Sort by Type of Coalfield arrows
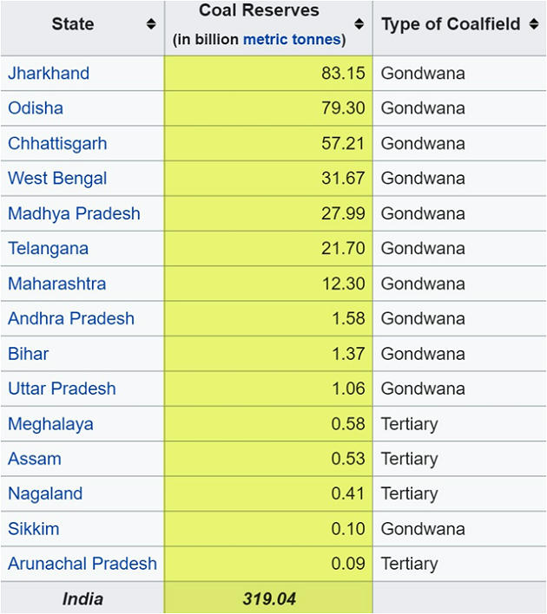 click(x=533, y=24)
